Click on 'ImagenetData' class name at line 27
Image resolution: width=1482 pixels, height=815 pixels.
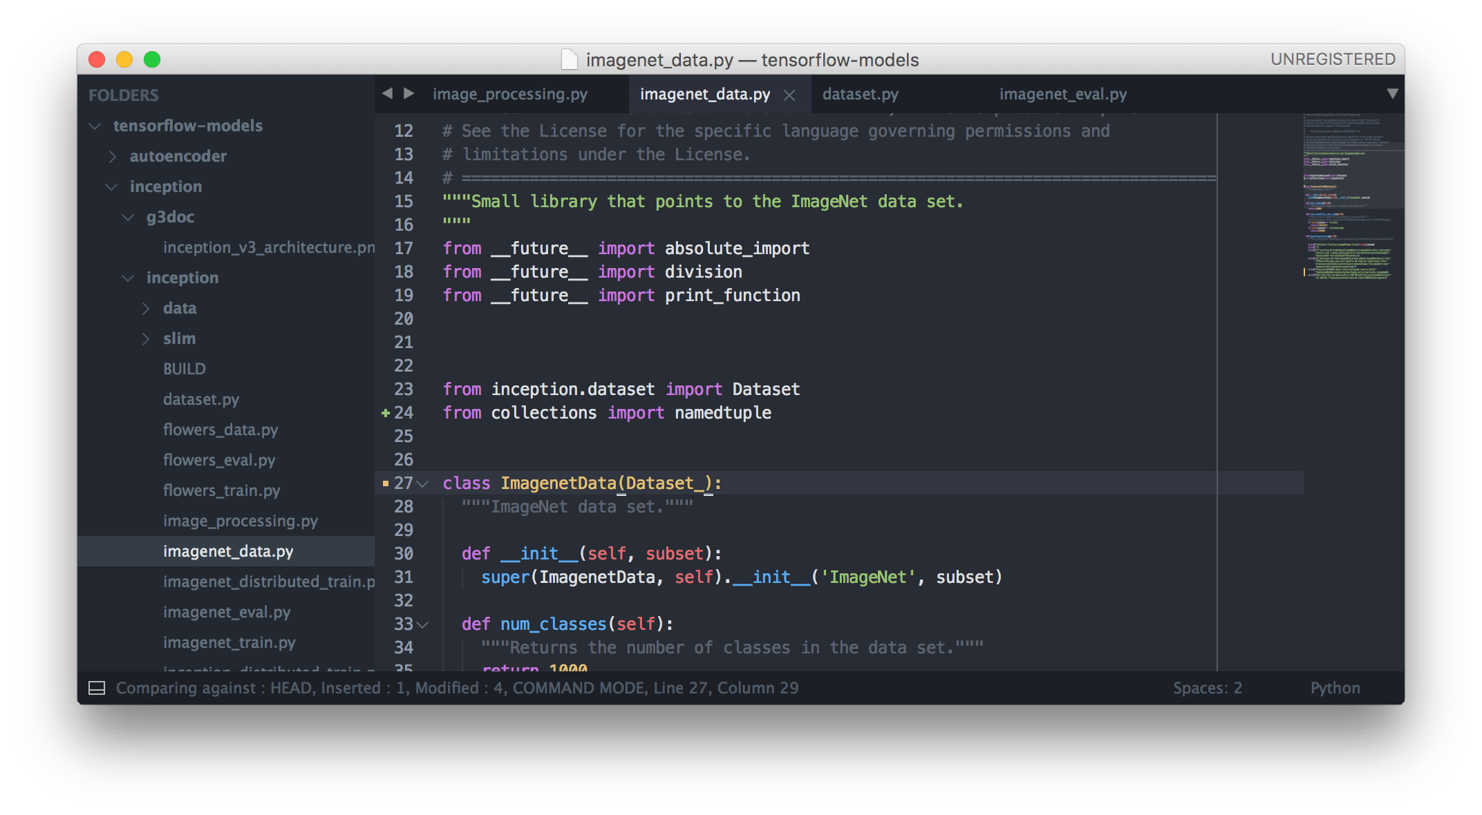click(559, 483)
